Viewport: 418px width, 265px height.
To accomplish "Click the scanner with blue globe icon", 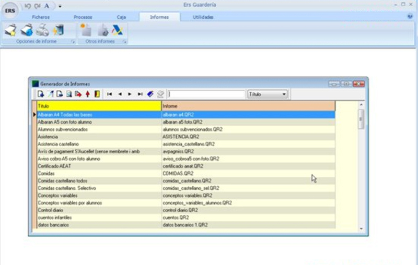I will pos(27,30).
